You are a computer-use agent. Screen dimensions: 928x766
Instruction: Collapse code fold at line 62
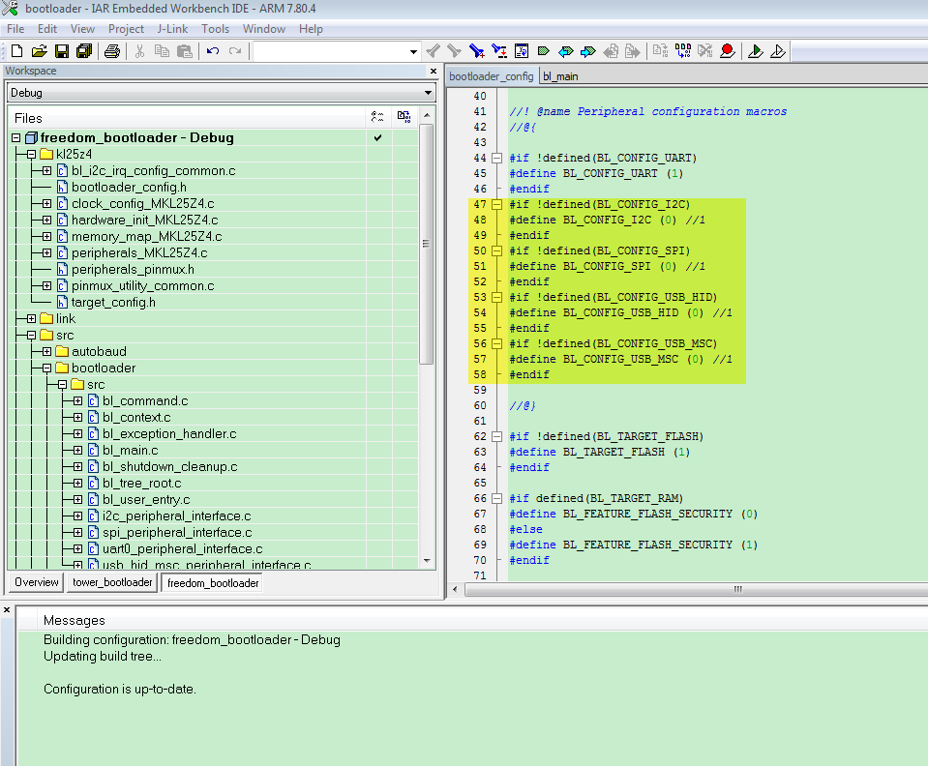tap(497, 436)
